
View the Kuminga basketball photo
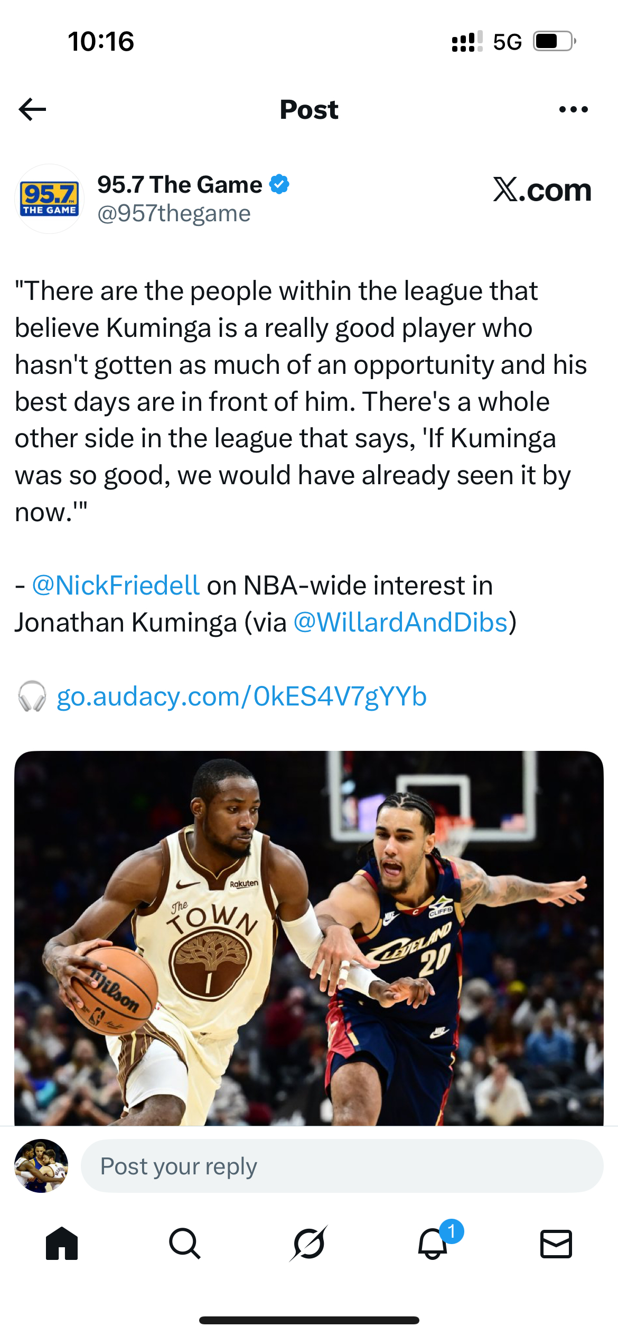tap(309, 938)
